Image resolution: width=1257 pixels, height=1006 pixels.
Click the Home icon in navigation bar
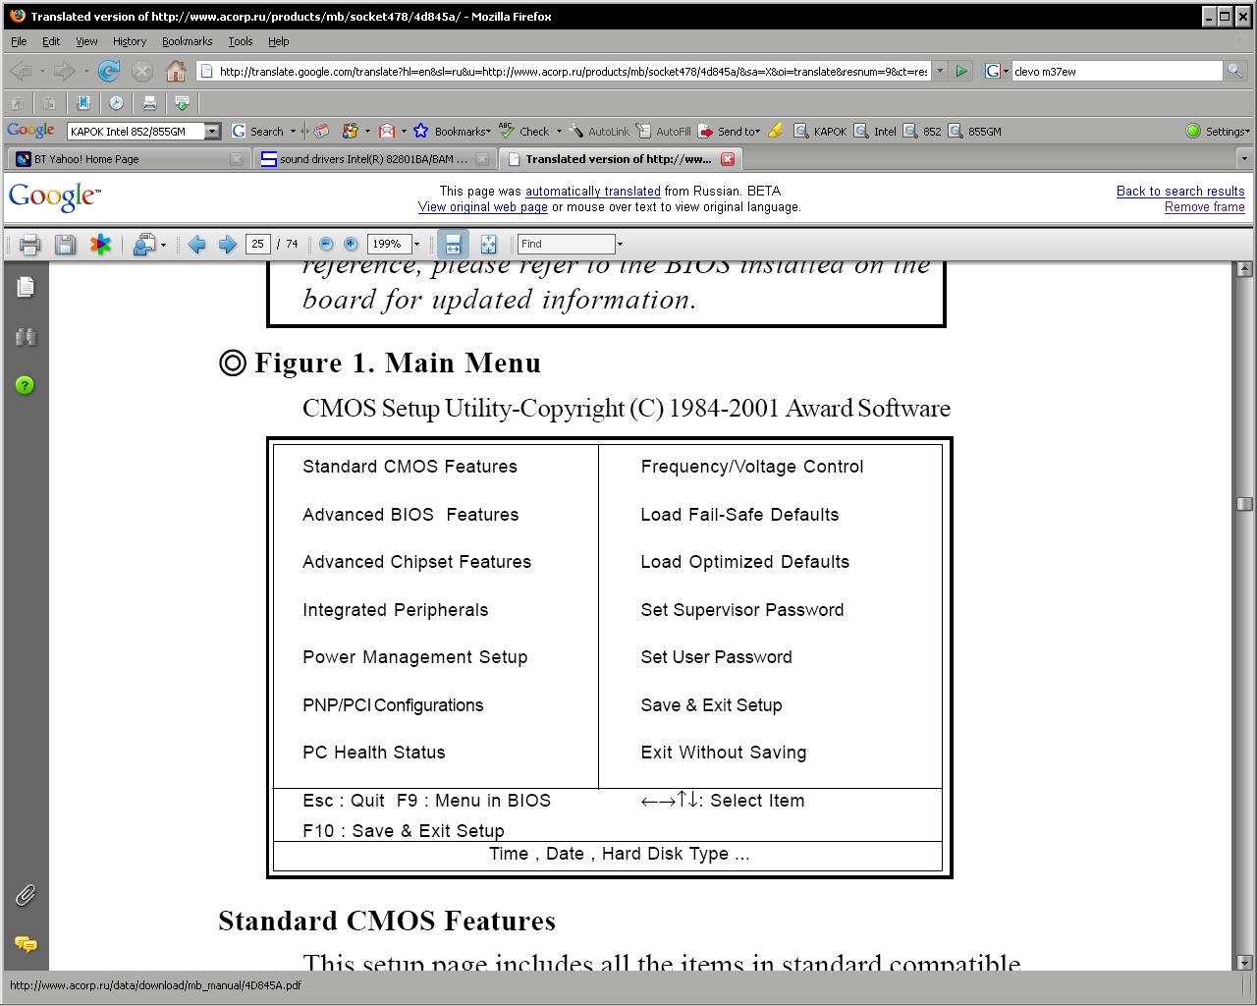[176, 71]
